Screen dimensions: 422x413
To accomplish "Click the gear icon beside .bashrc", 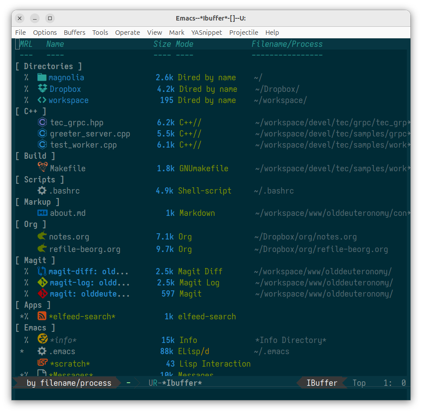I will point(42,190).
